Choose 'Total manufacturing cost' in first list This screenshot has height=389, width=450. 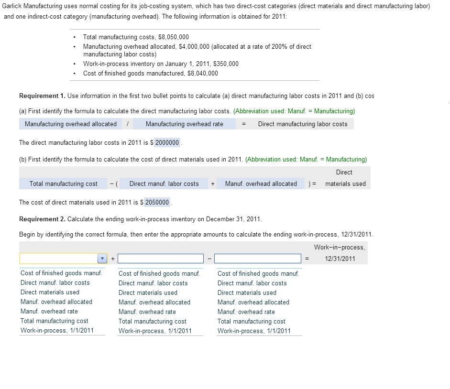click(54, 321)
